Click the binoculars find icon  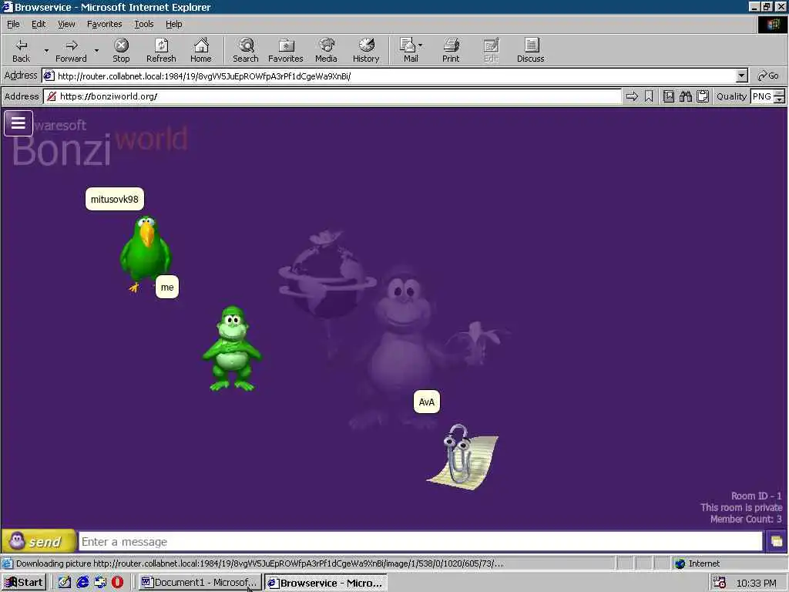tap(685, 96)
